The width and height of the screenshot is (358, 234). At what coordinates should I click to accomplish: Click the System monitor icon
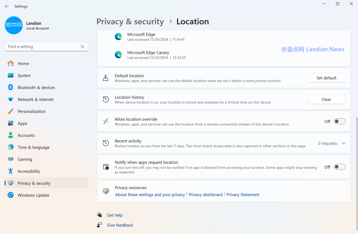[x=11, y=76]
